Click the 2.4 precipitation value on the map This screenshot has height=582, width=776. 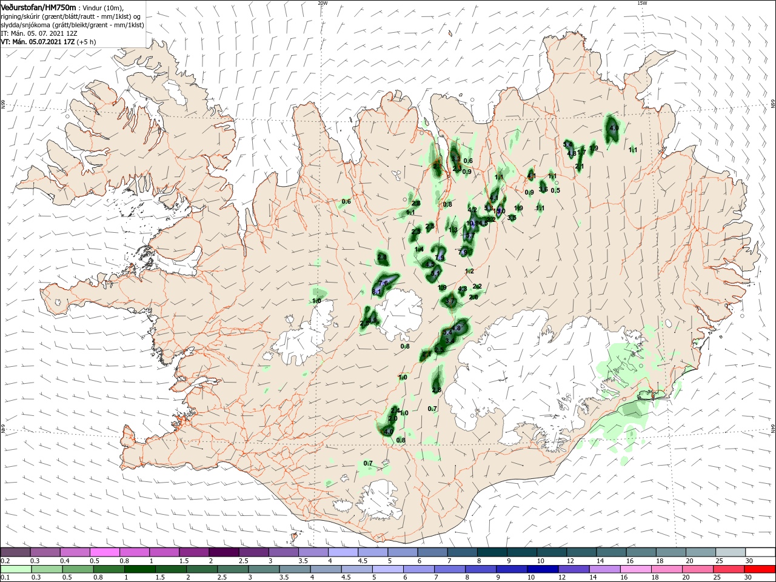pyautogui.click(x=395, y=410)
